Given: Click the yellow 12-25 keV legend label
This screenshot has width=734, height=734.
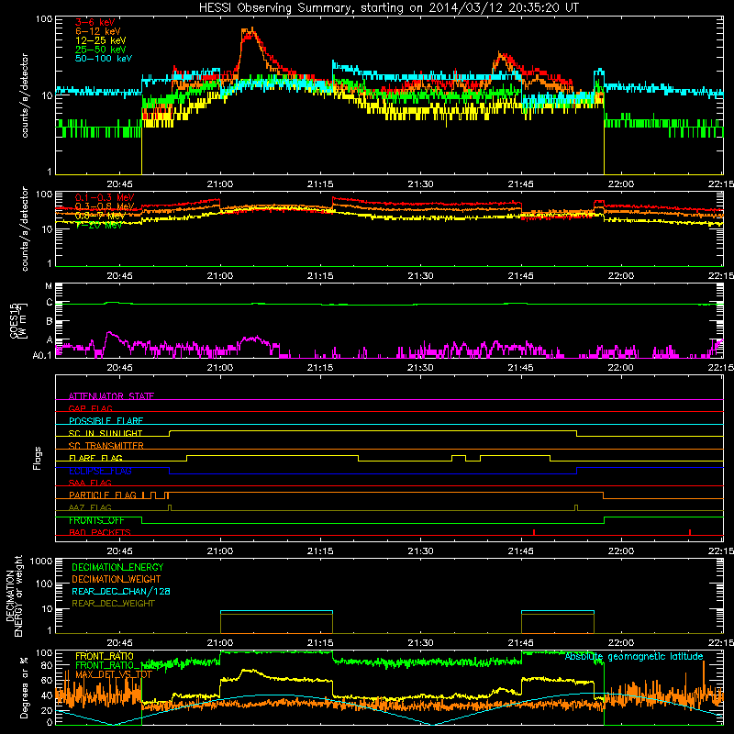Looking at the screenshot, I should point(101,40).
